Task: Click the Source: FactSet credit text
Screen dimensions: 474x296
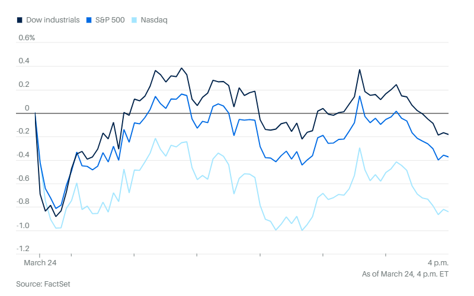Action: pos(43,284)
